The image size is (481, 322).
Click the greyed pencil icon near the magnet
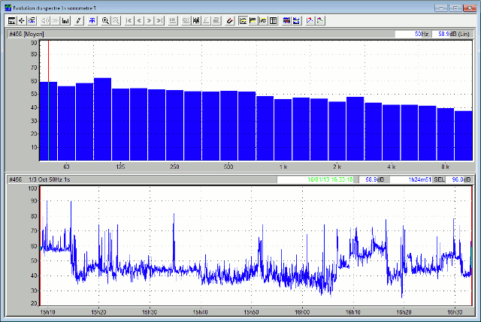pos(206,20)
